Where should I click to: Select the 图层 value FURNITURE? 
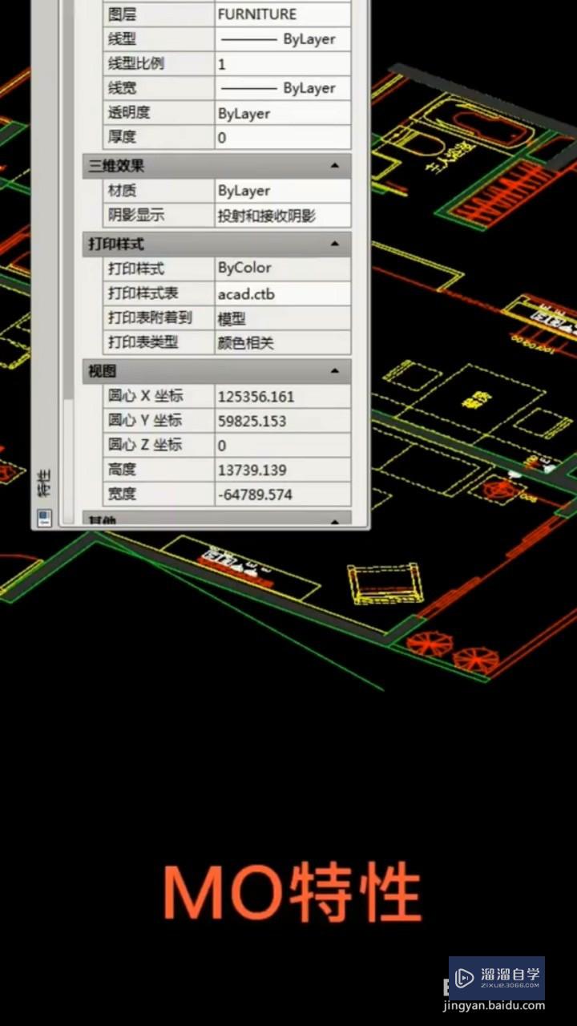tap(283, 14)
